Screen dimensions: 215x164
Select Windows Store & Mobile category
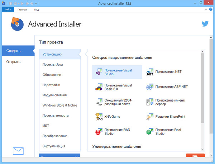point(59,106)
